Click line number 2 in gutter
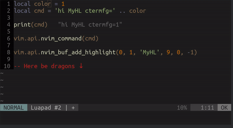The image size is (233, 128). point(9,11)
